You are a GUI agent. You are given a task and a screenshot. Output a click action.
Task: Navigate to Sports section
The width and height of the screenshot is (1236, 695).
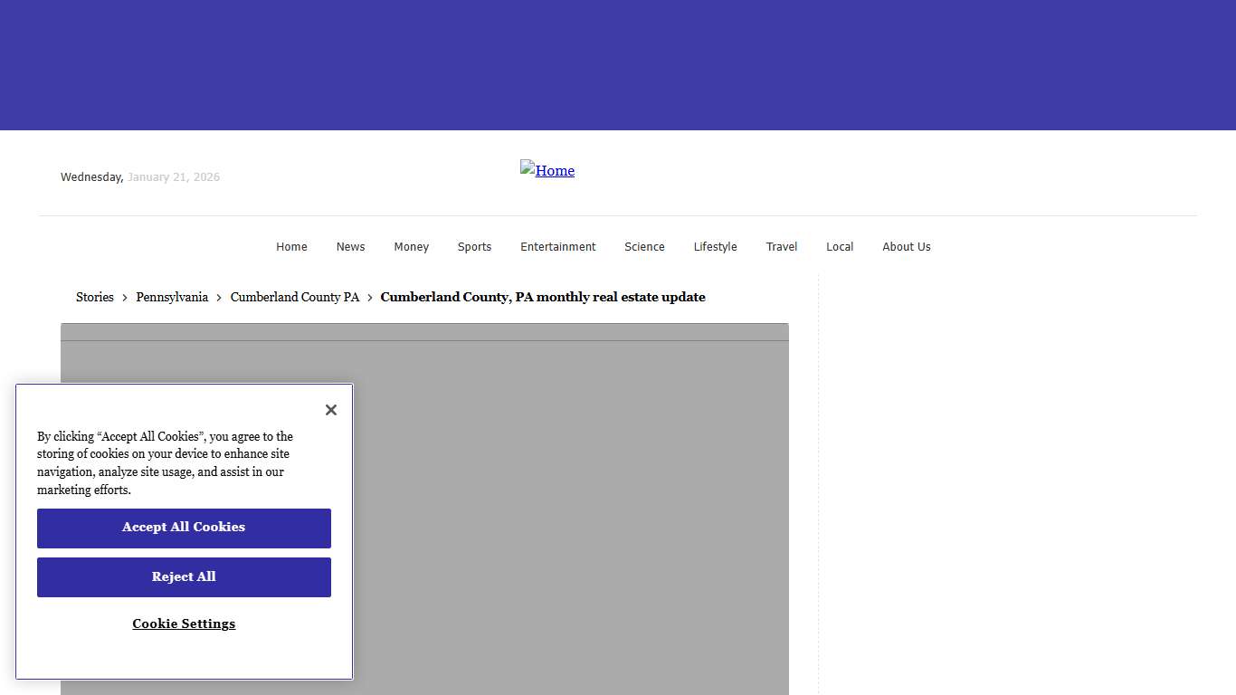coord(474,247)
